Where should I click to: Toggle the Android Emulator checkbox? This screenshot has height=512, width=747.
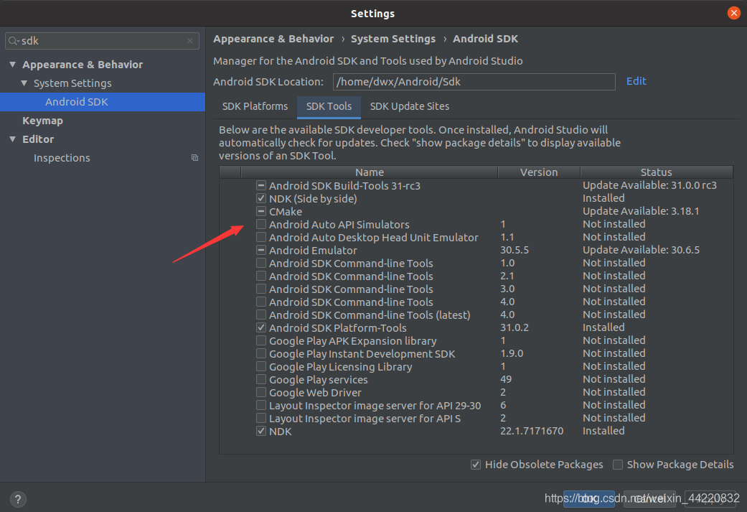[261, 250]
